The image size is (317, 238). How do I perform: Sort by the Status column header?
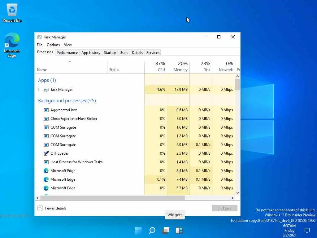(126, 67)
